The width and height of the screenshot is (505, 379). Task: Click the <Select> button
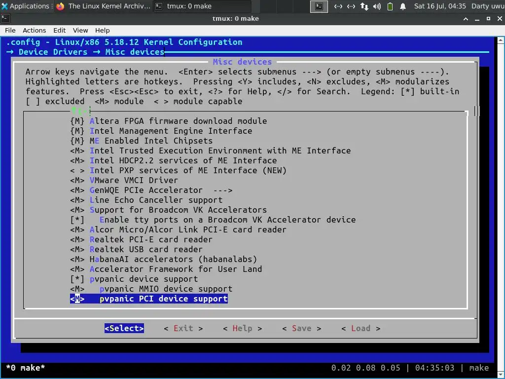click(x=124, y=328)
